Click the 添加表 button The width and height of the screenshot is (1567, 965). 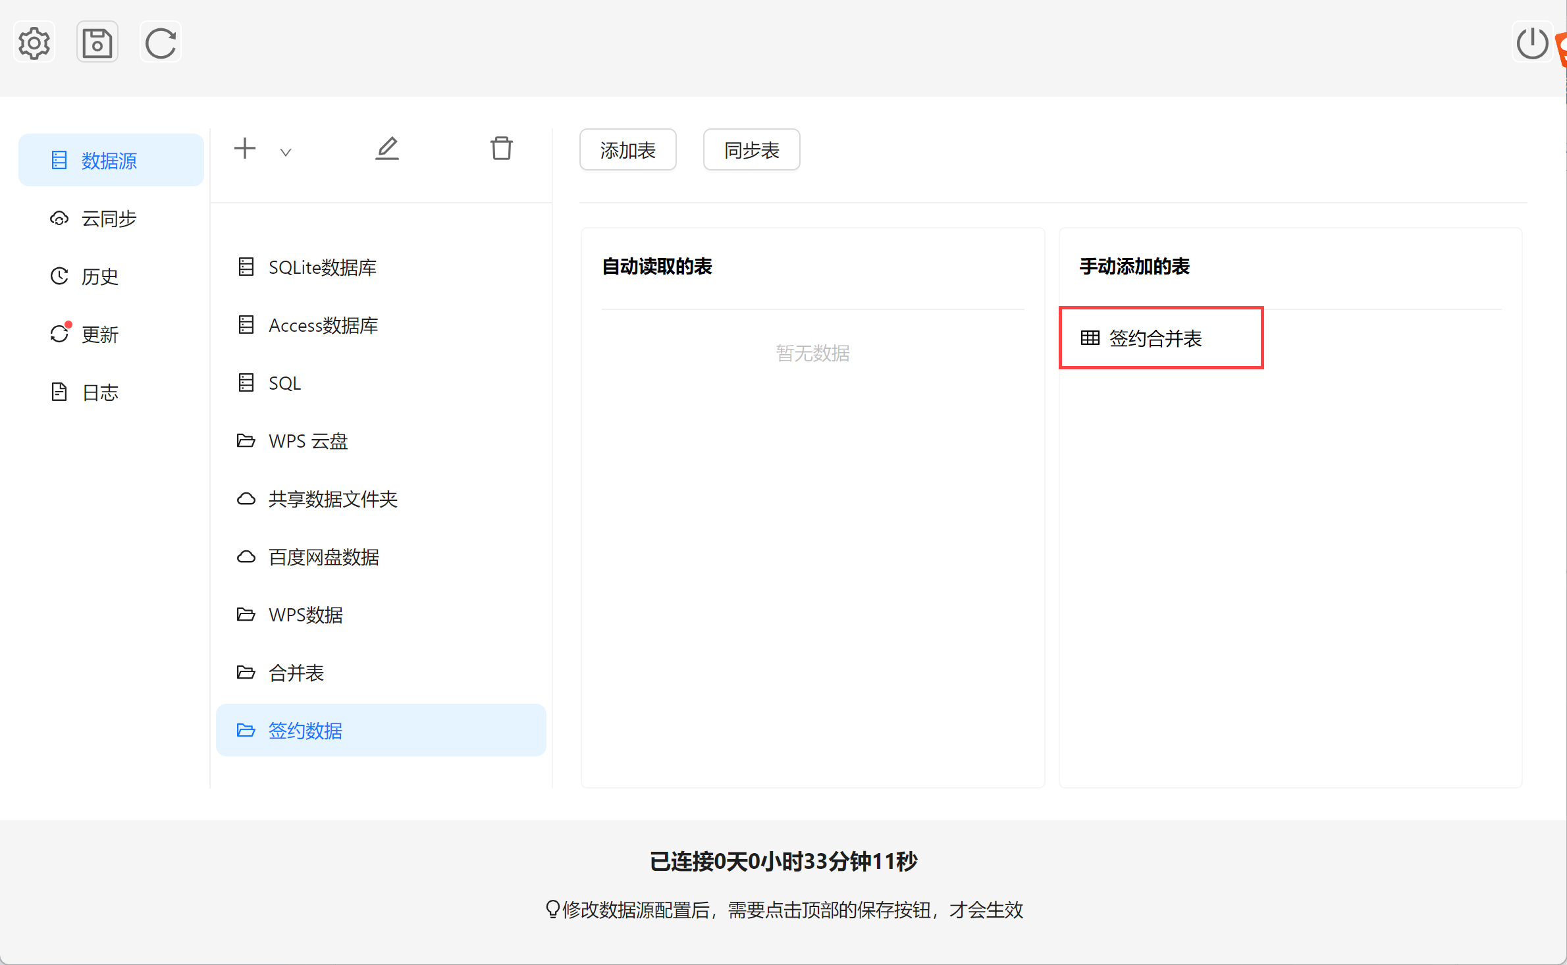tap(627, 150)
